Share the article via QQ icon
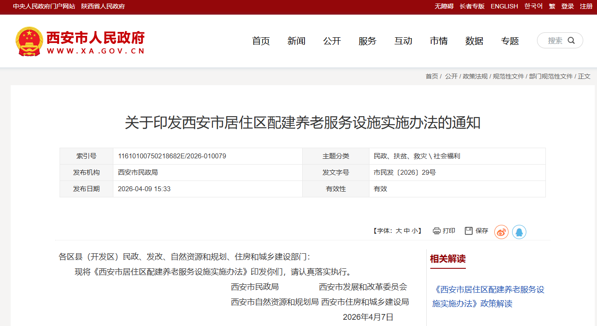 [x=519, y=232]
